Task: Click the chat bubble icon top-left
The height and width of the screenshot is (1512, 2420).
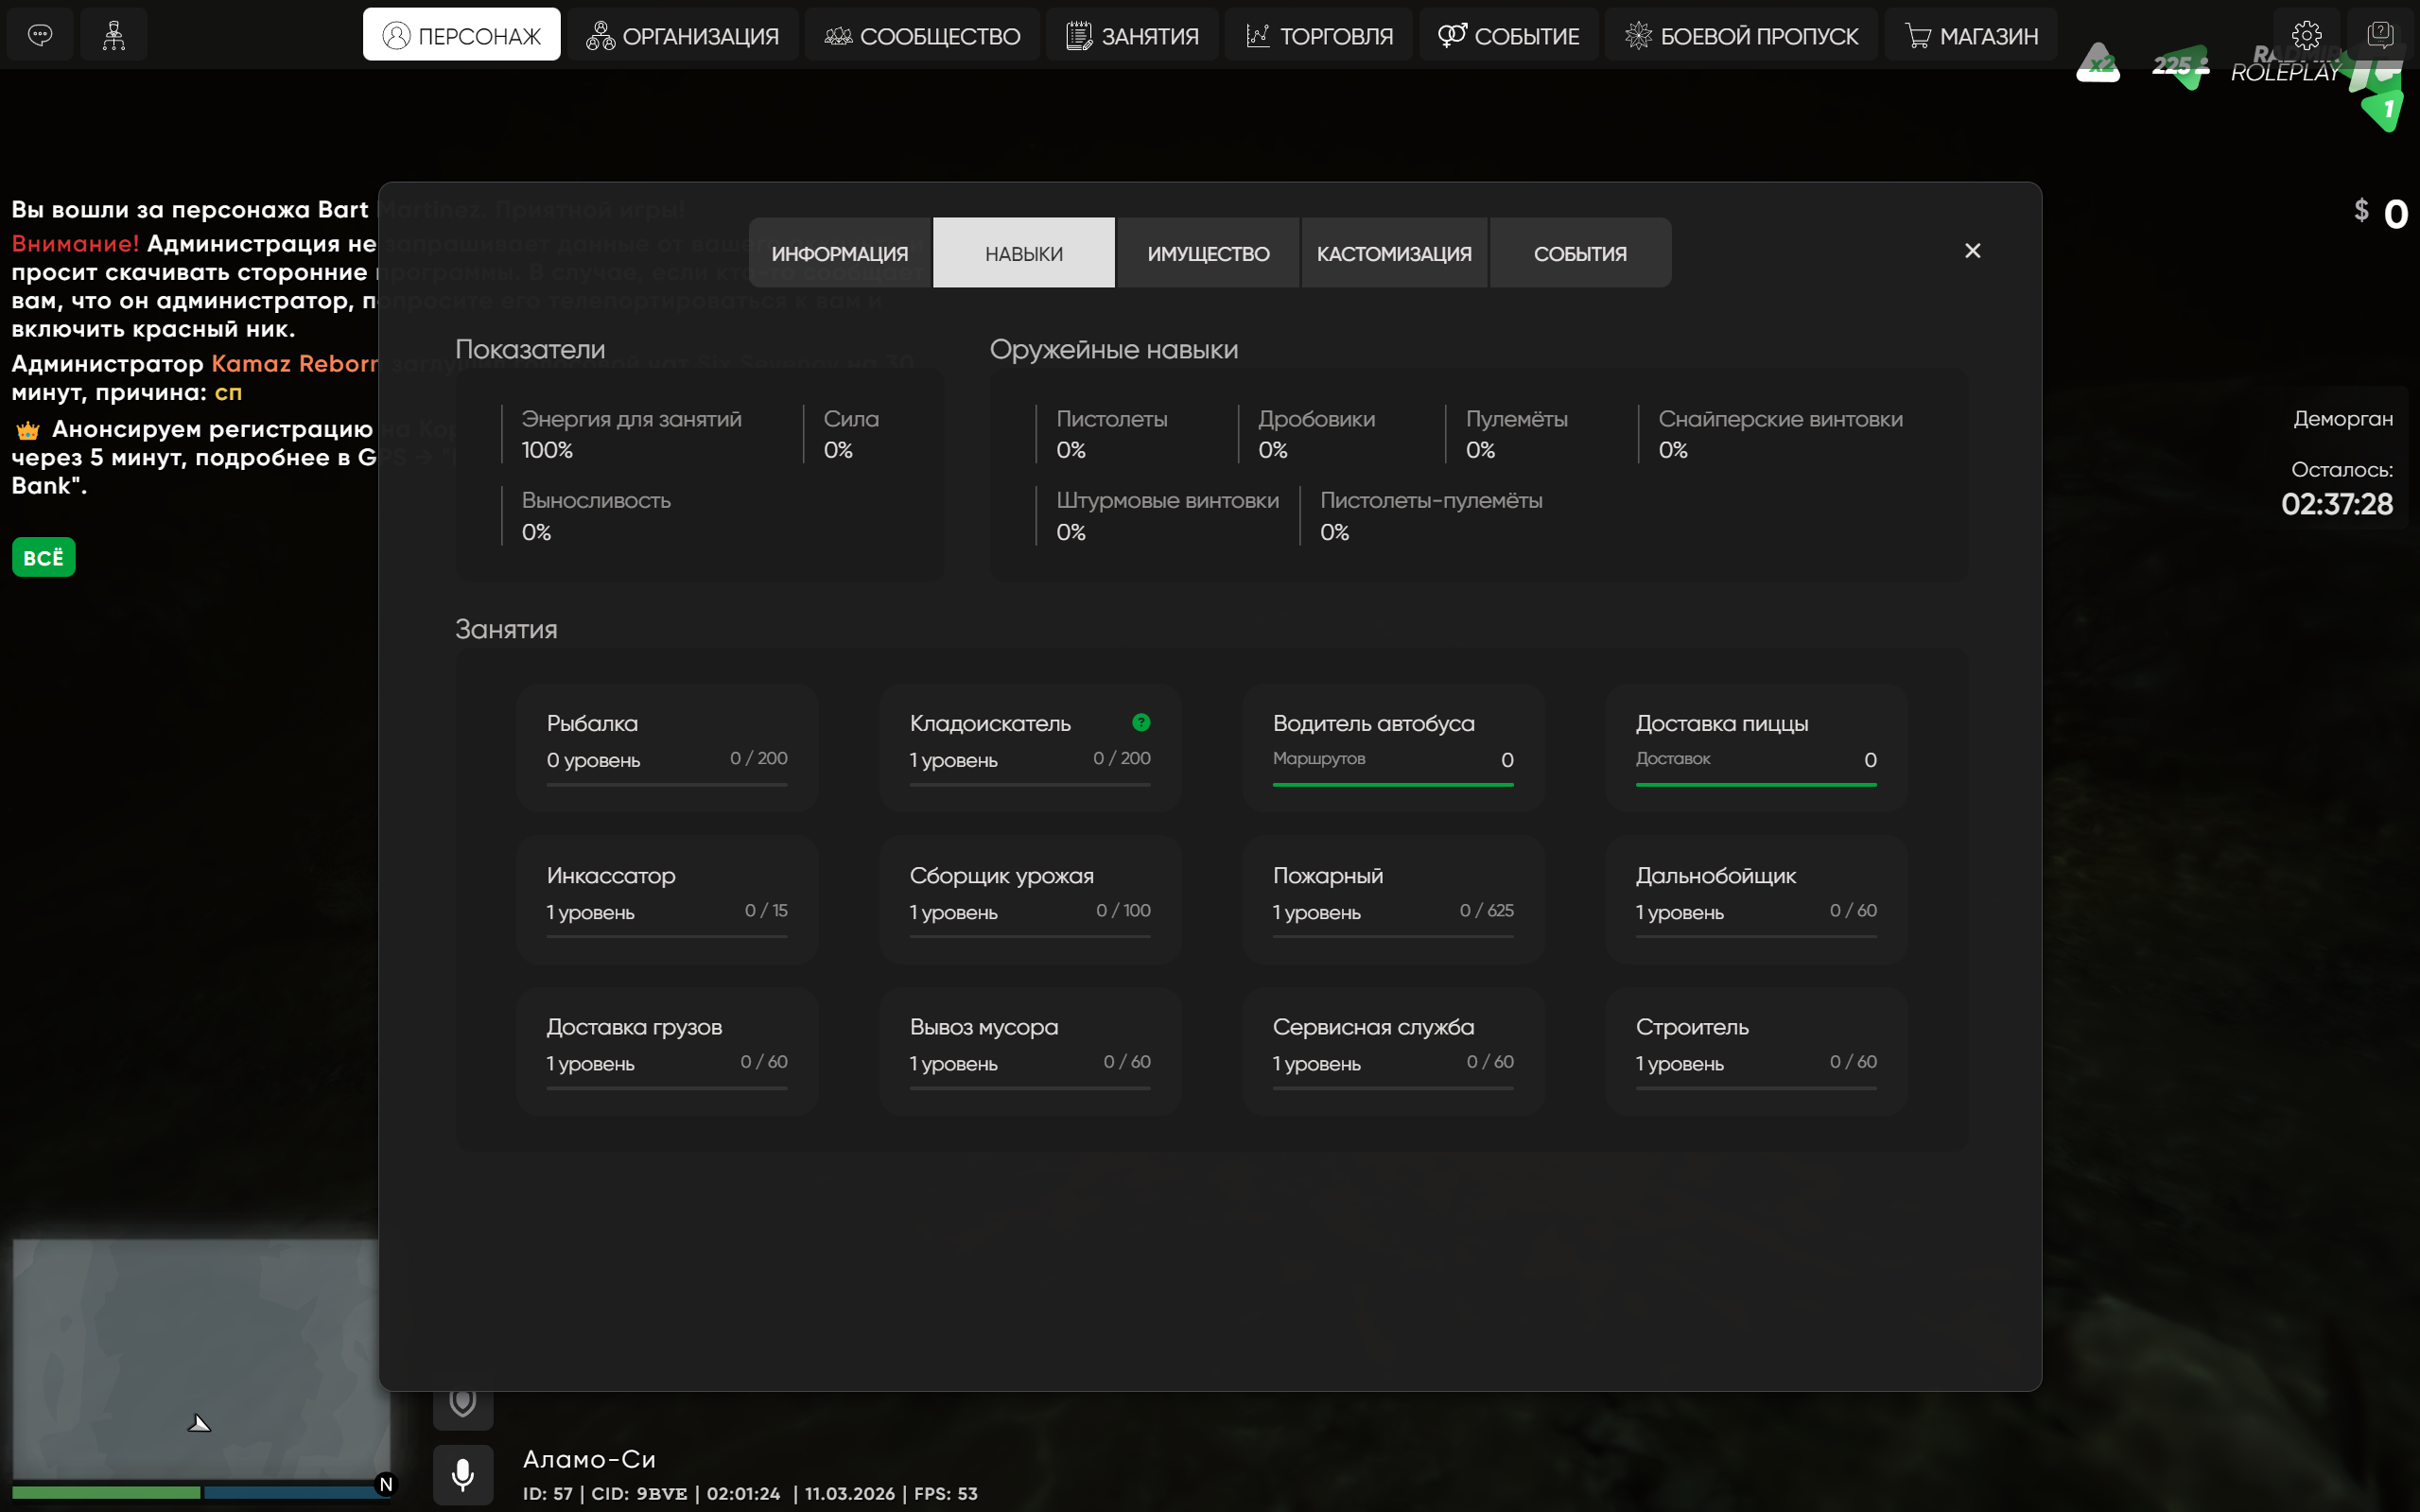Action: pos(40,35)
